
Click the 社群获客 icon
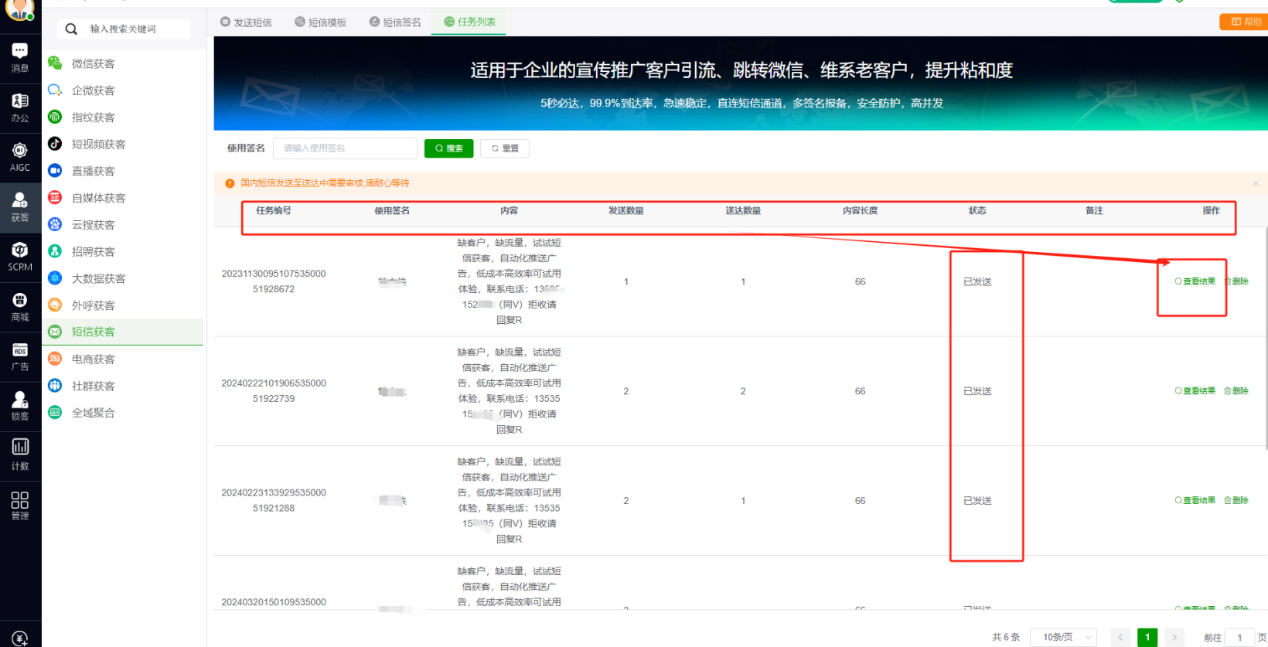click(x=55, y=386)
